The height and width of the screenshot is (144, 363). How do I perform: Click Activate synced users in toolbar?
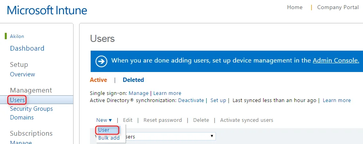tap(247, 120)
